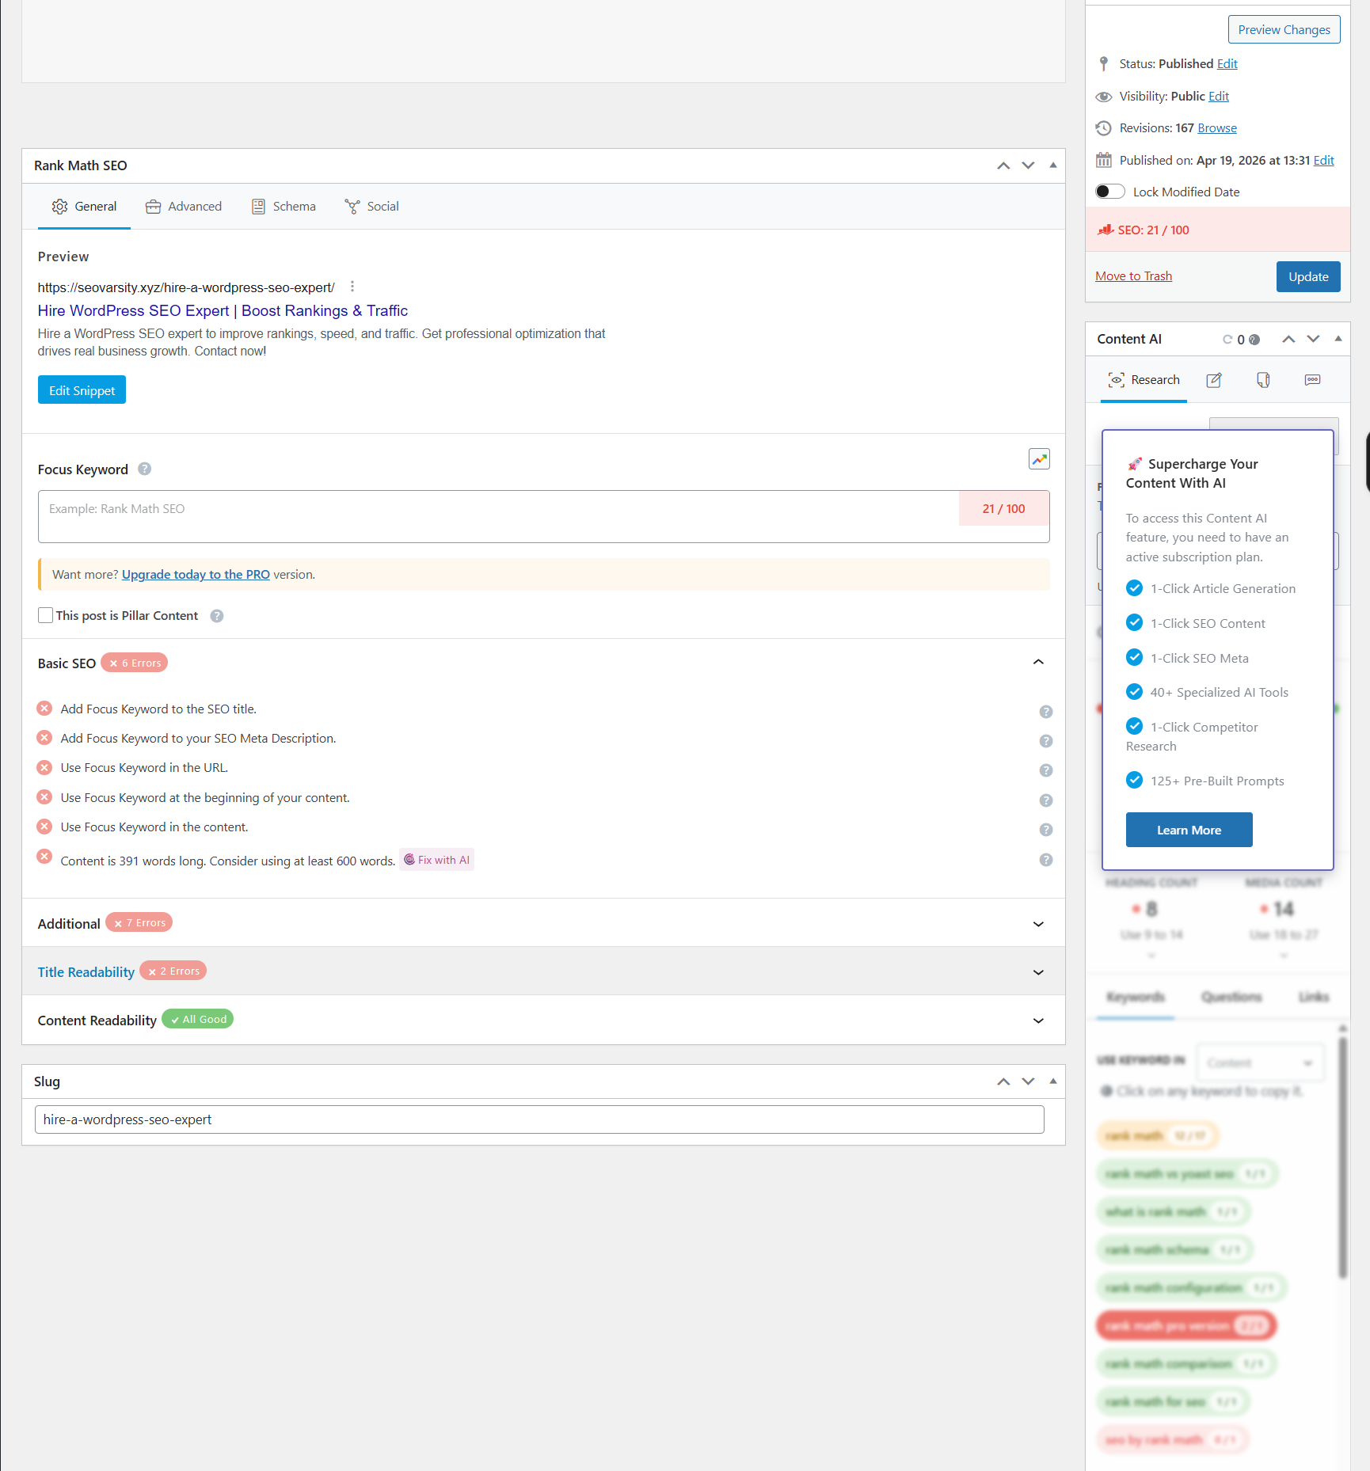Select Keywords tab in Content AI
Viewport: 1370px width, 1471px height.
[1135, 997]
